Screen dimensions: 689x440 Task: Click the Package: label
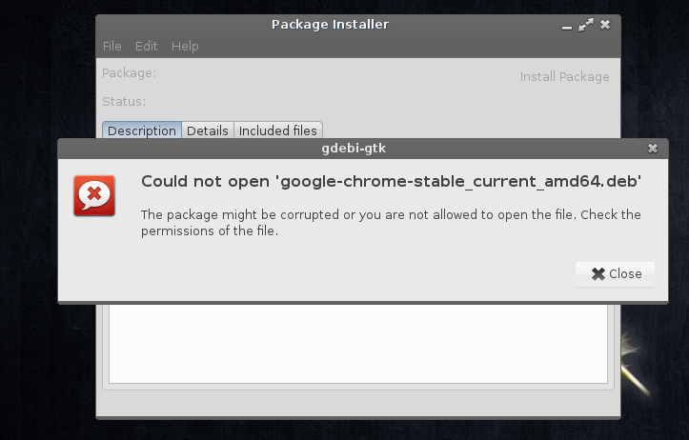point(129,73)
